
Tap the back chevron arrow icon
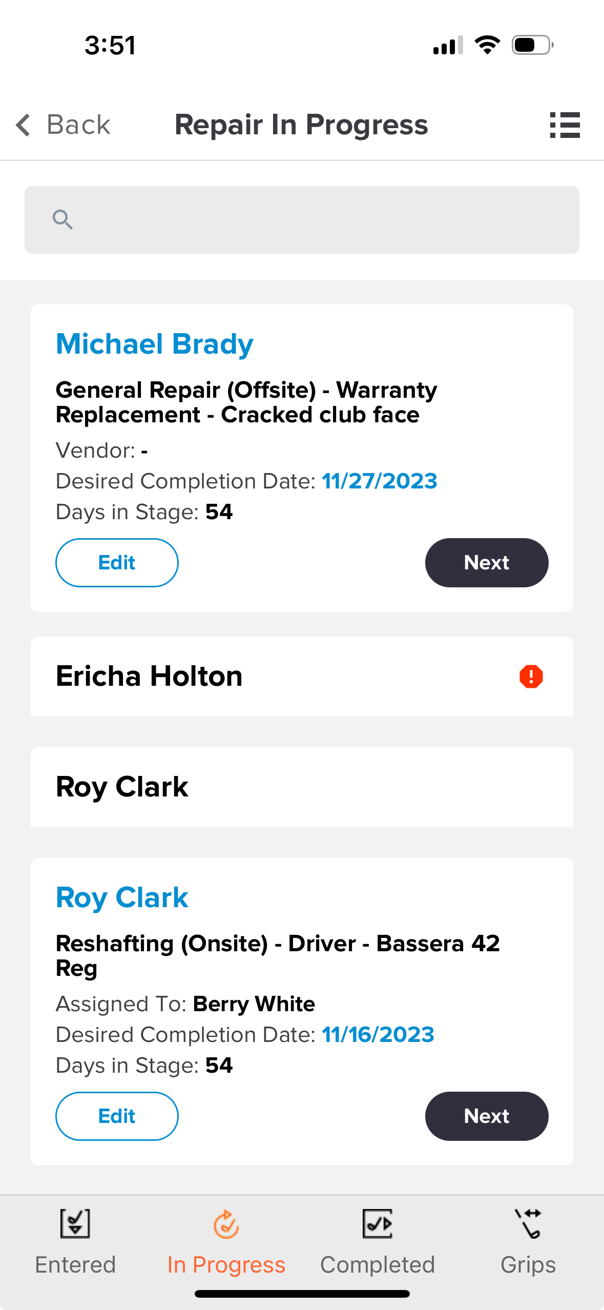(23, 125)
